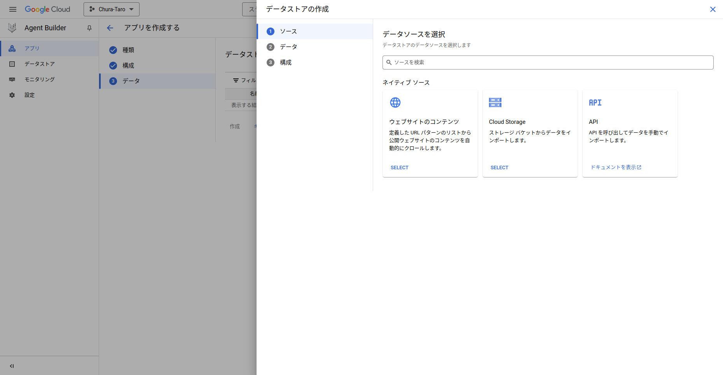Click the Agent Builder product icon

coord(12,28)
